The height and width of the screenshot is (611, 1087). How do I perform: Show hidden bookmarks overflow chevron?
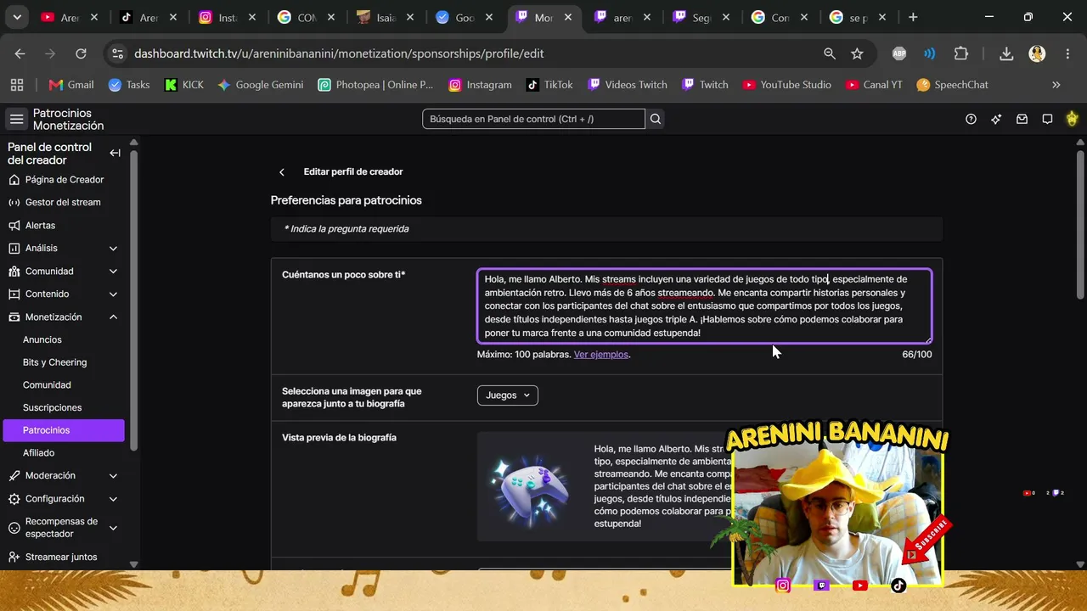[1056, 85]
